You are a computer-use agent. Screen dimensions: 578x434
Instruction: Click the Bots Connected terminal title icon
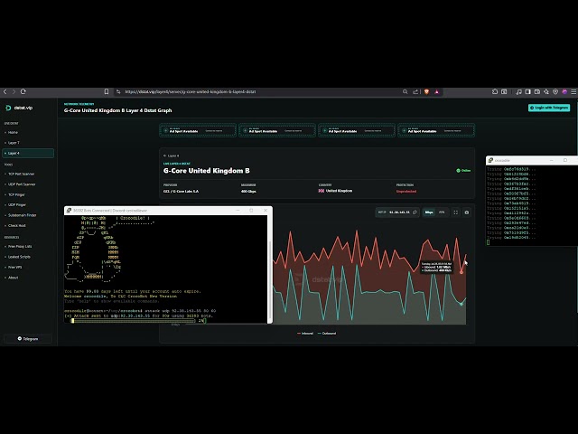tap(69, 211)
